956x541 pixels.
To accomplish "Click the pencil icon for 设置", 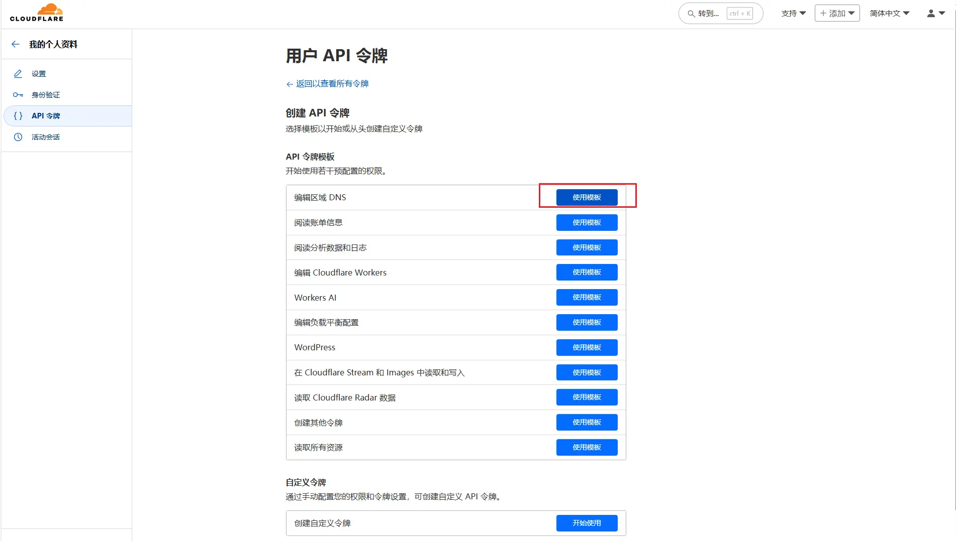I will tap(18, 74).
